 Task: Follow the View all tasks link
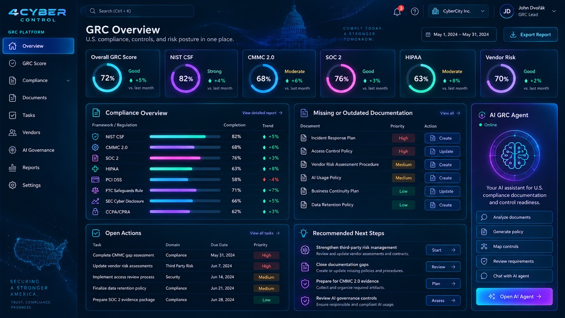[x=265, y=233]
